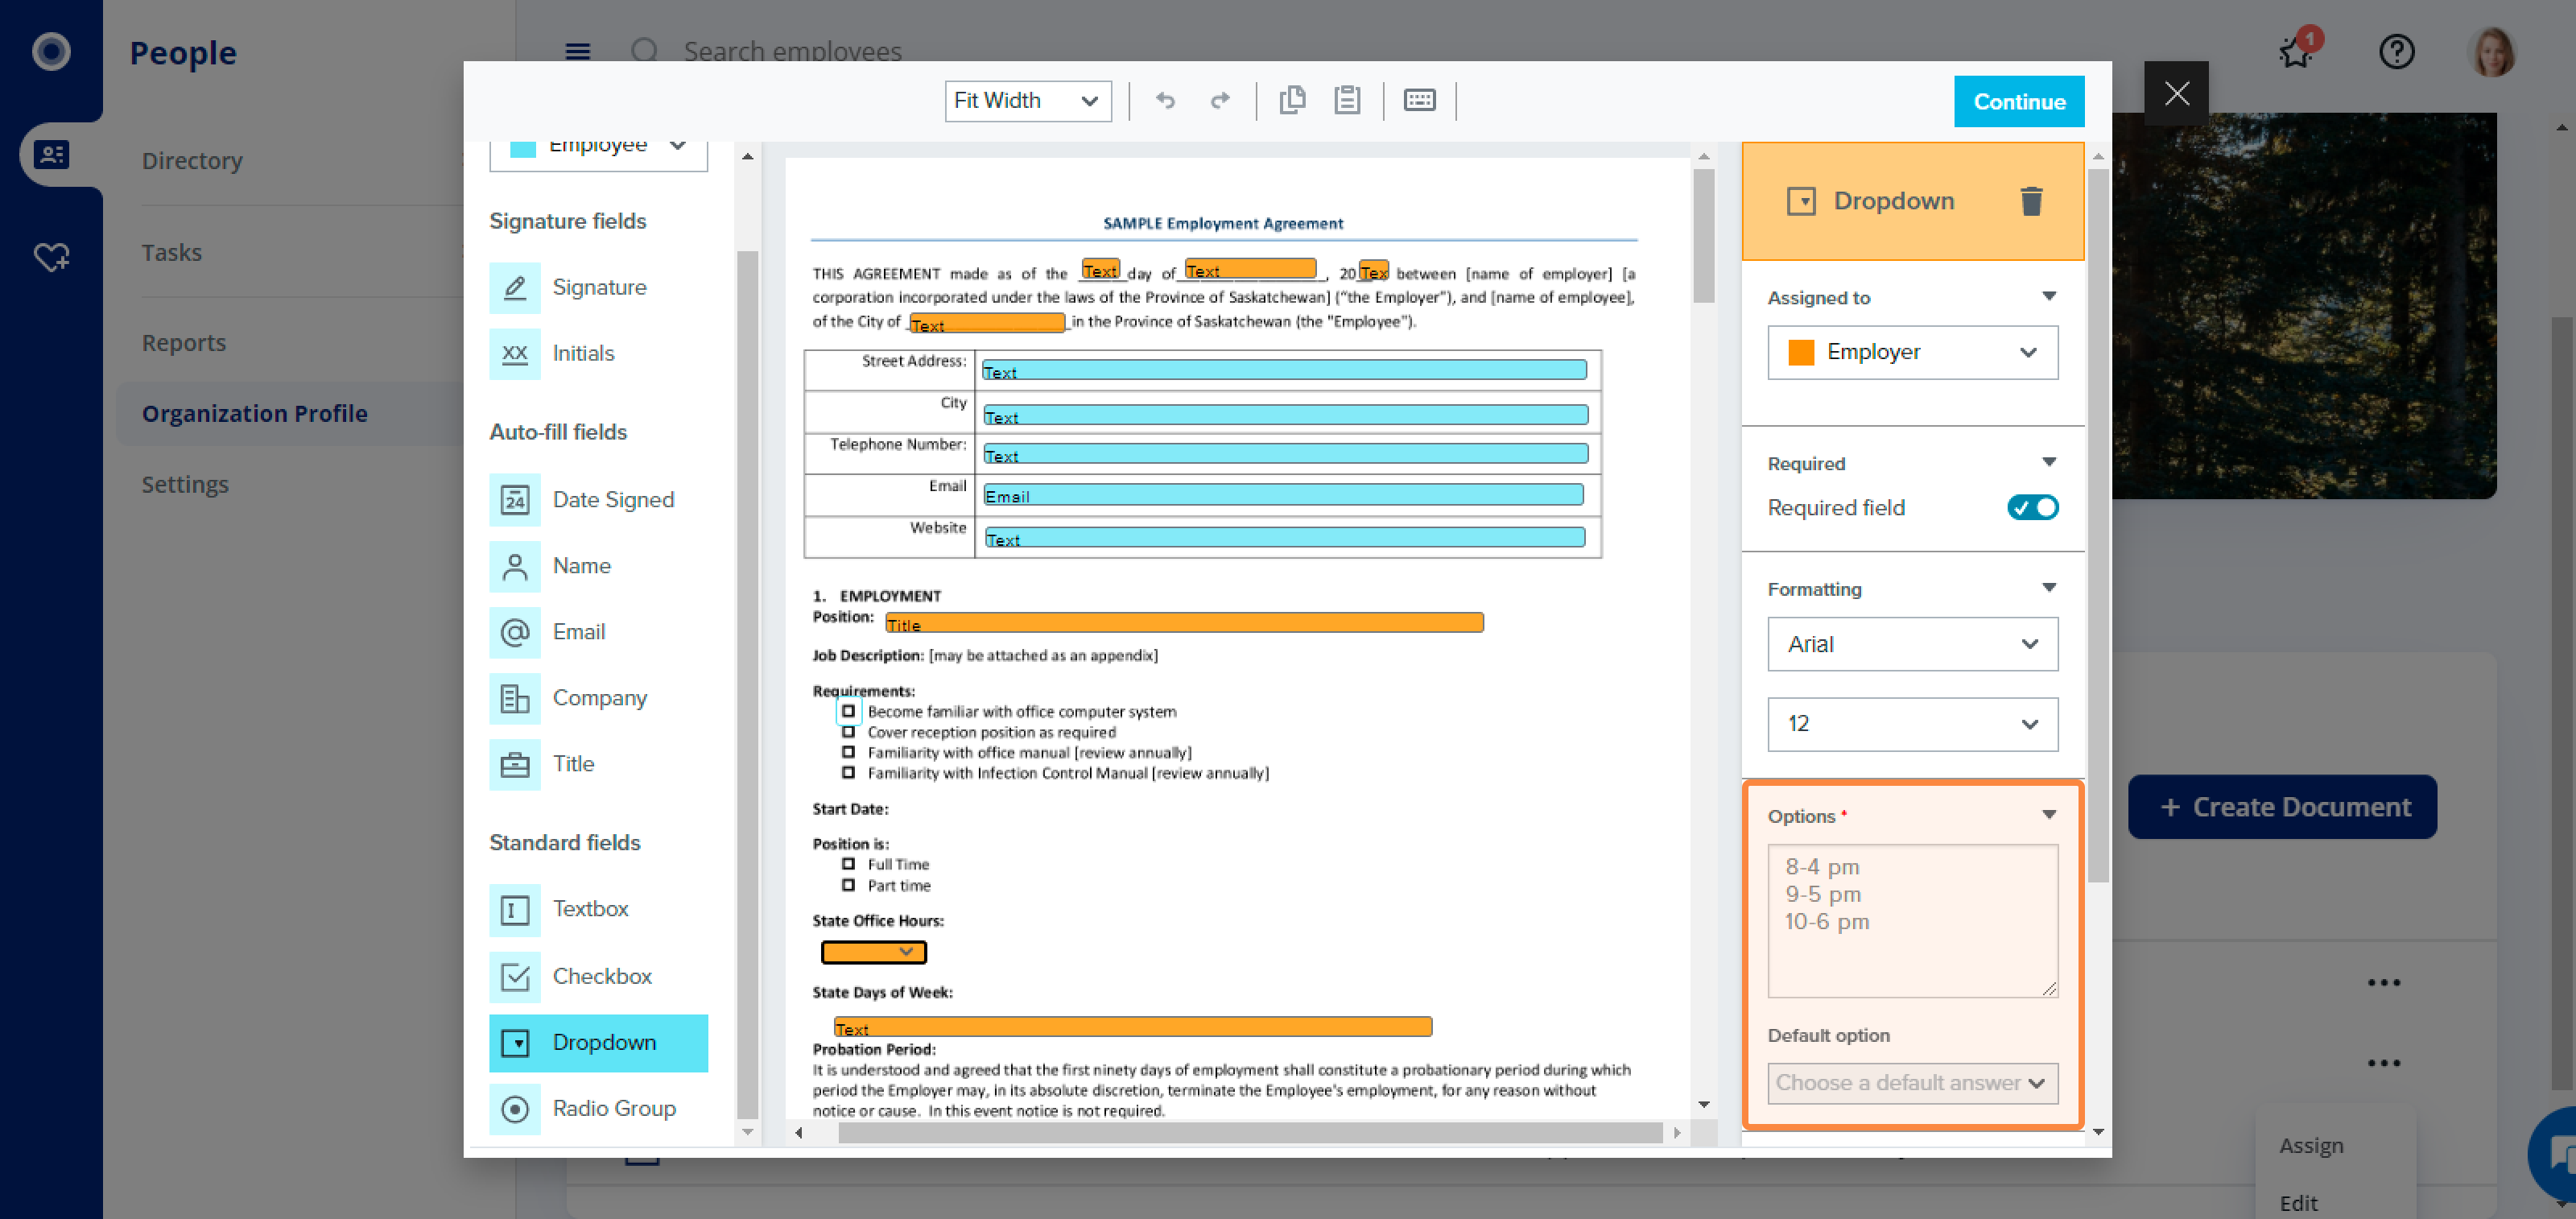
Task: Collapse the Formatting section
Action: point(2048,588)
